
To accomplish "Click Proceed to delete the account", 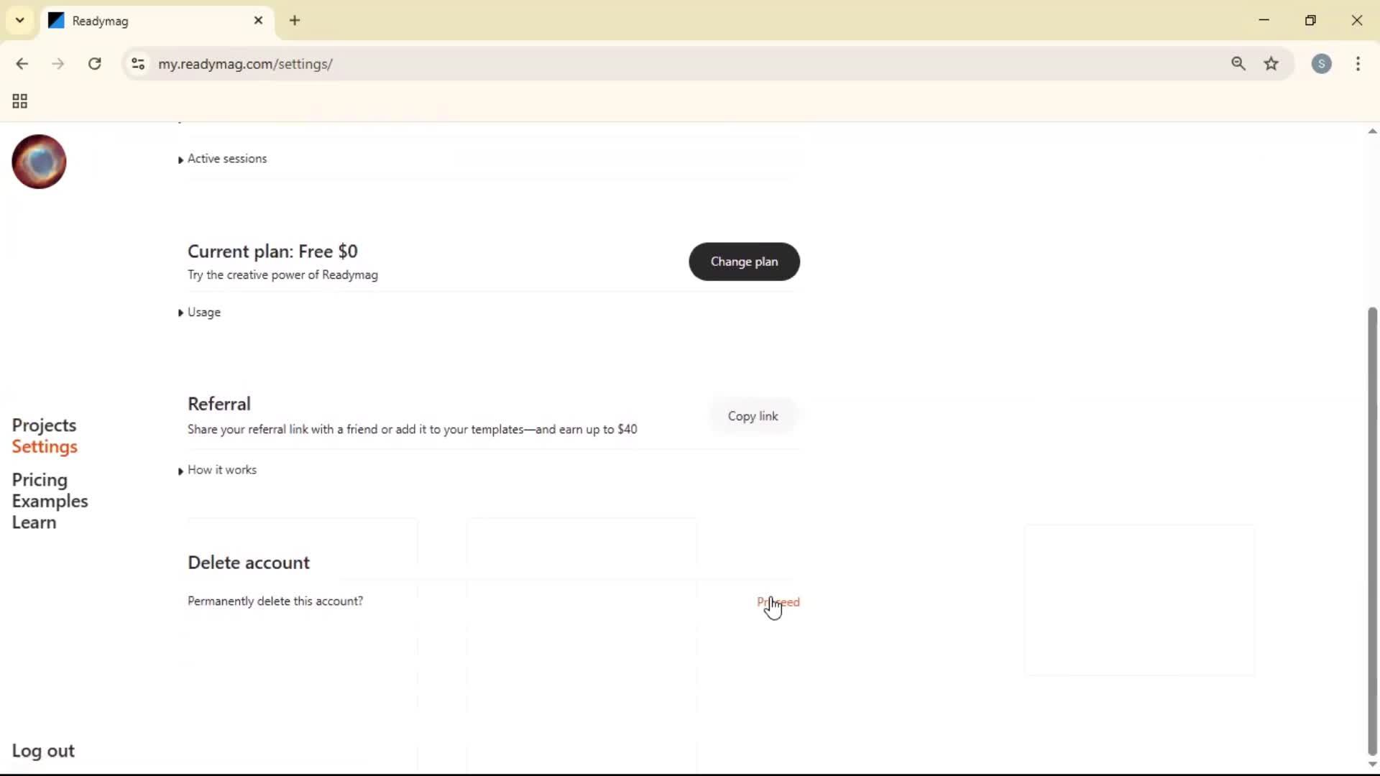I will (x=780, y=602).
